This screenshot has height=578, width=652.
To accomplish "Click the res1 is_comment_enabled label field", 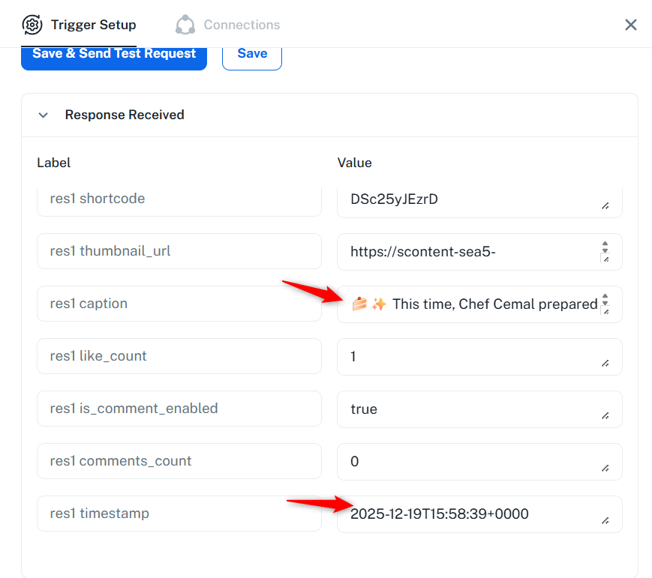I will pos(179,409).
